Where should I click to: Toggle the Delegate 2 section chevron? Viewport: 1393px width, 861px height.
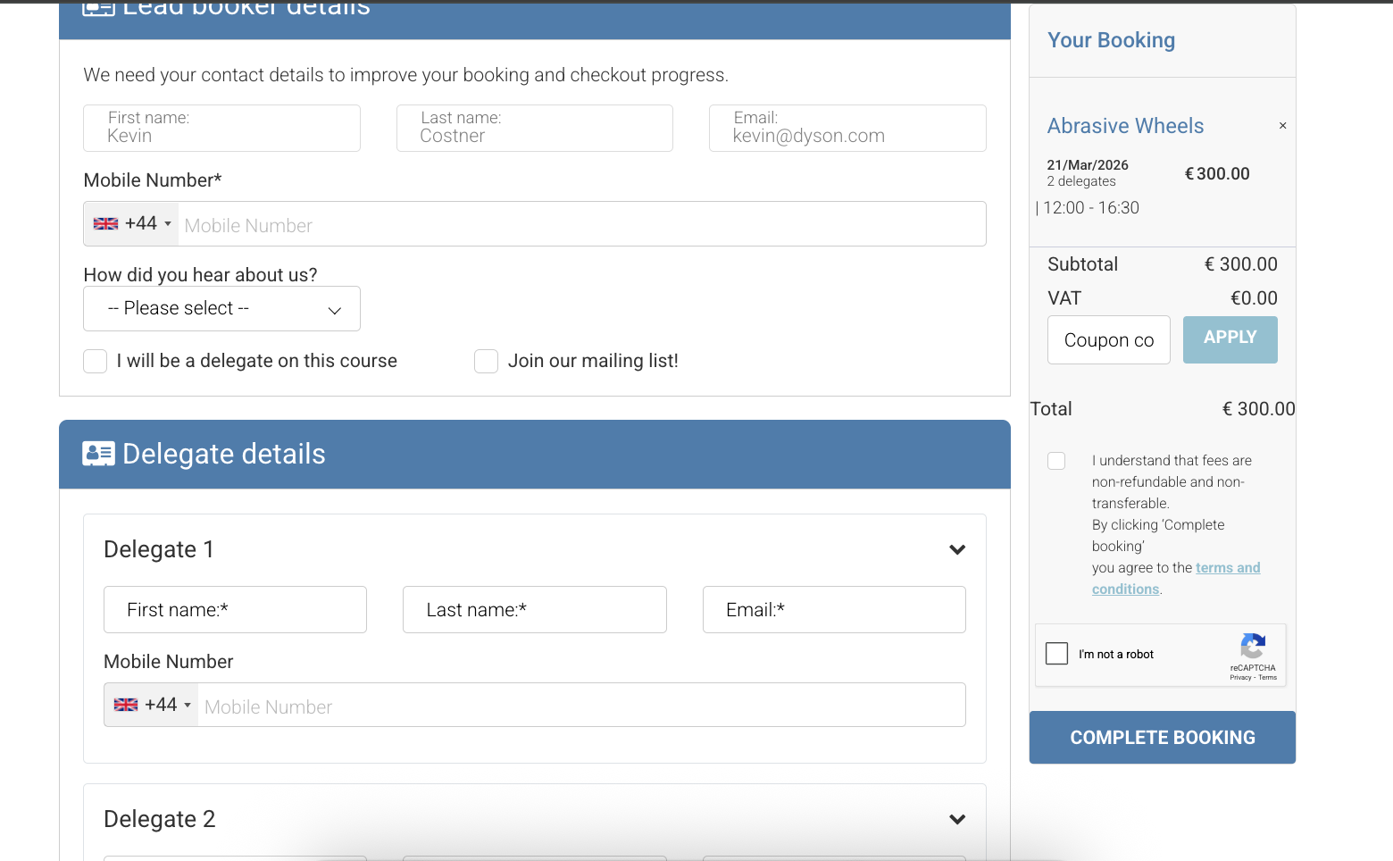[957, 819]
